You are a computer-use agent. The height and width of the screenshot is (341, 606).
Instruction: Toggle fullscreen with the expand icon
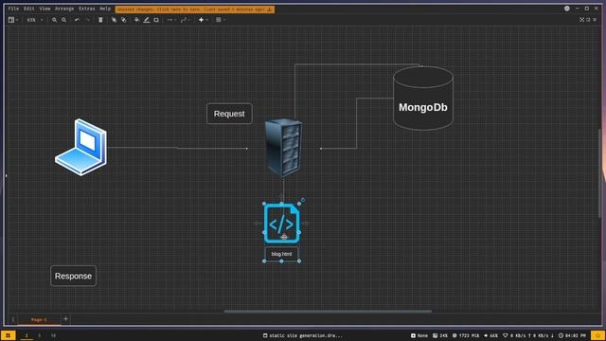coord(581,20)
